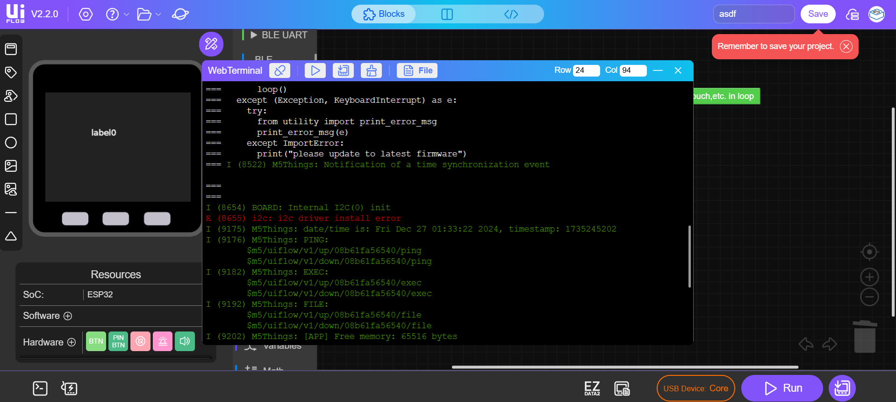Toggle the split view mode
896x402 pixels.
[447, 14]
